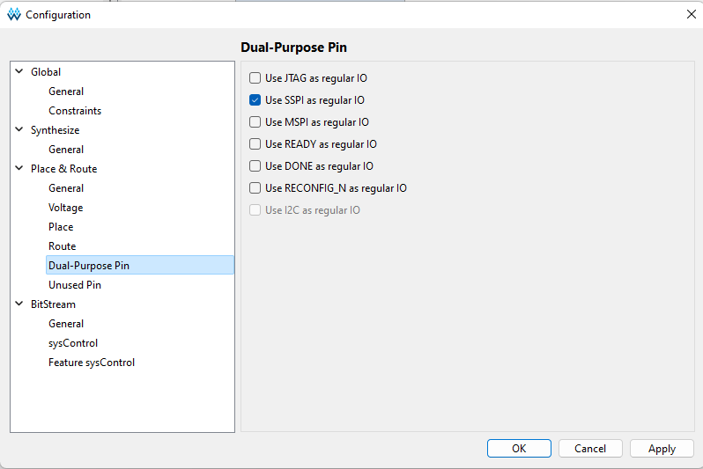Click the Apply button
The width and height of the screenshot is (703, 469).
point(662,449)
